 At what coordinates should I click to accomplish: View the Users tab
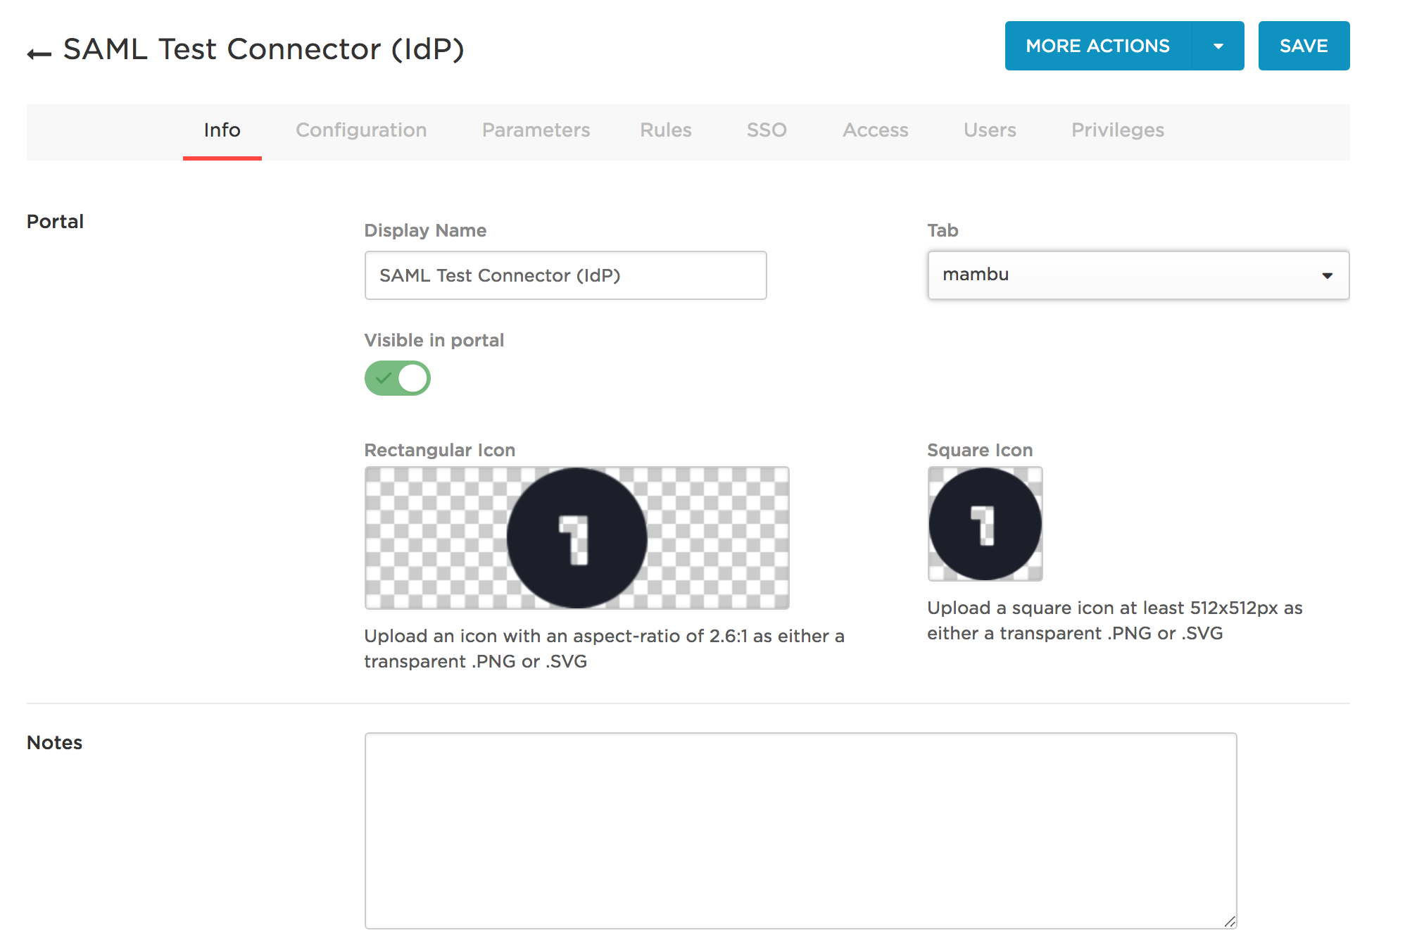(x=990, y=130)
